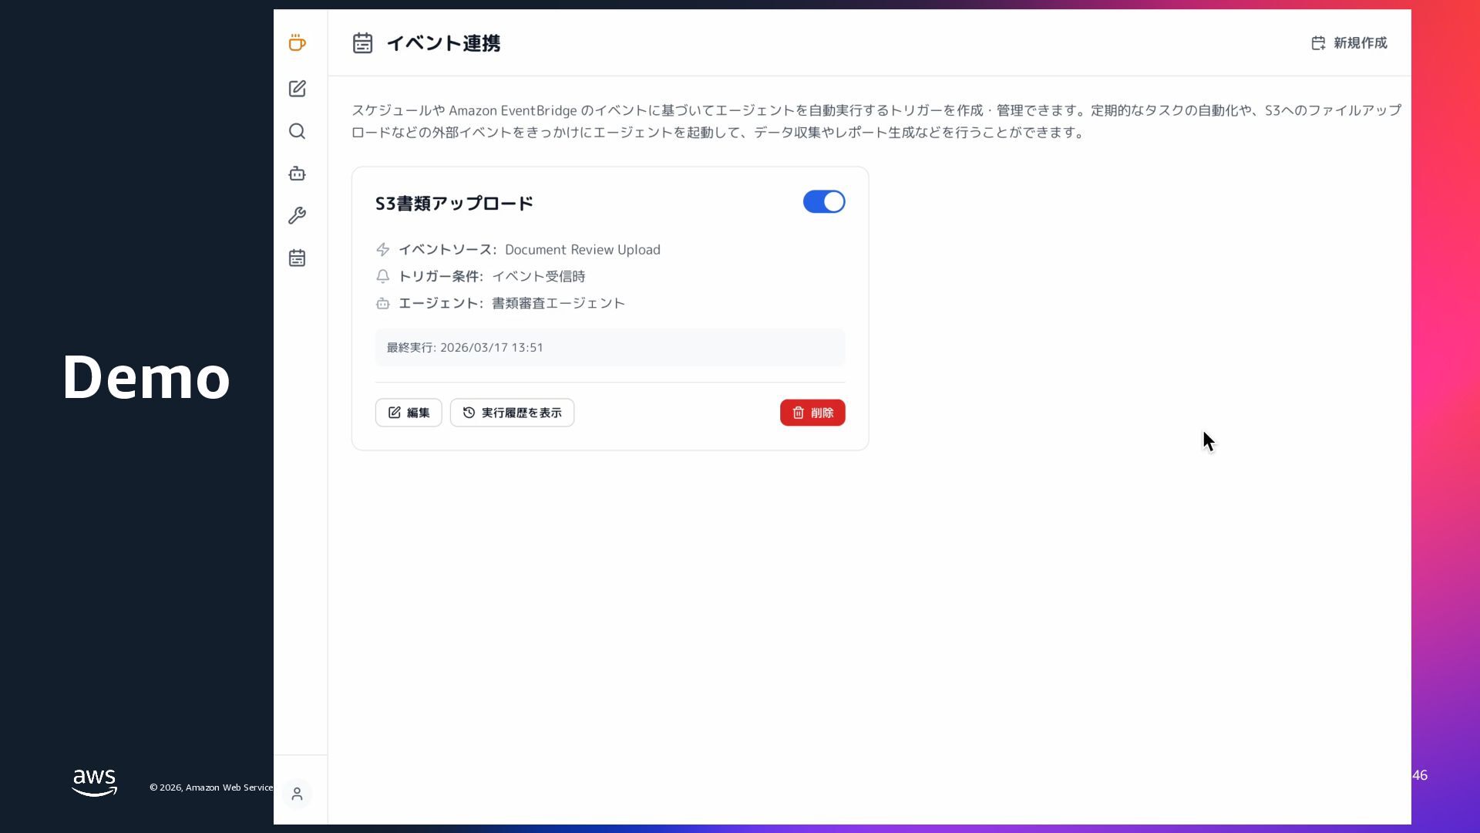The width and height of the screenshot is (1480, 833).
Task: Click the S3書類アップロード card title
Action: [x=454, y=204]
